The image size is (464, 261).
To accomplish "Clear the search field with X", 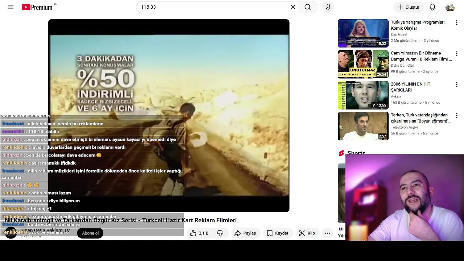I will pyautogui.click(x=293, y=7).
